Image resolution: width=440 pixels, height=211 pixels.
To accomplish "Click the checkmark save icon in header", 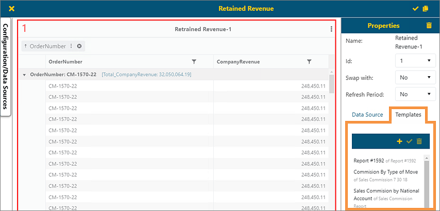I will click(x=415, y=9).
